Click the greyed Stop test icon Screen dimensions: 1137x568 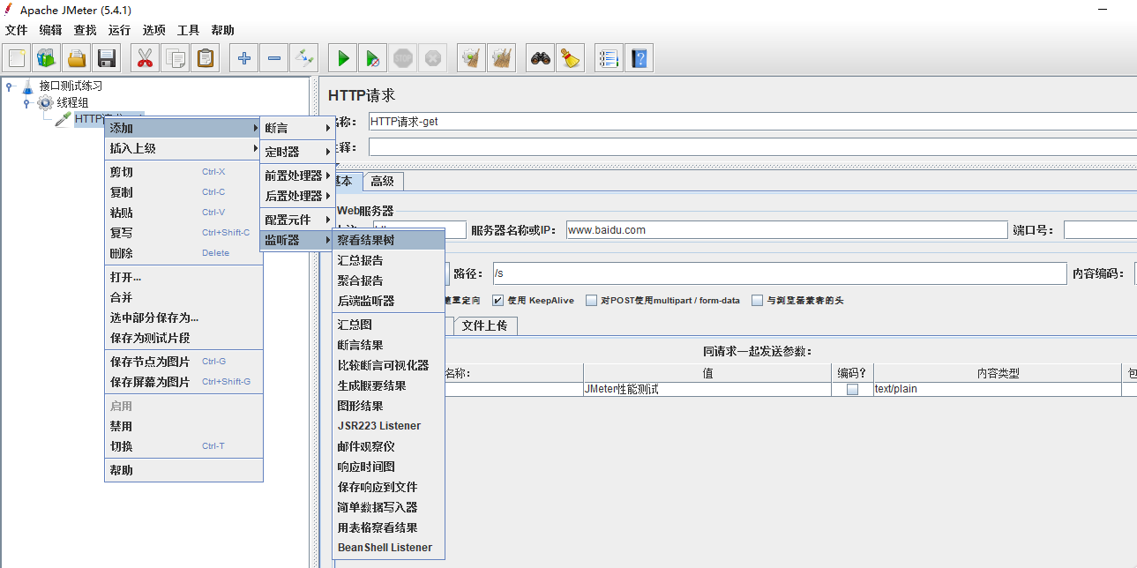pos(403,58)
